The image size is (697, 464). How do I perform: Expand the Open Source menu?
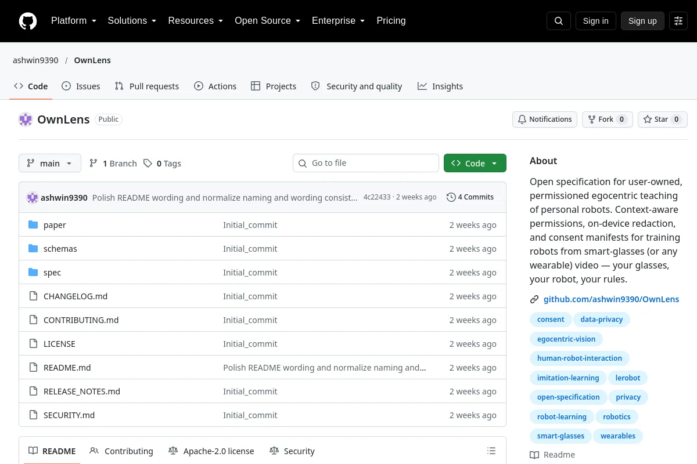[268, 21]
